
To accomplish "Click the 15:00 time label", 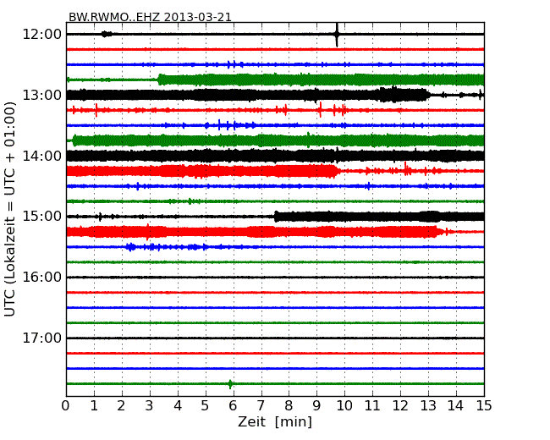I will (x=41, y=216).
